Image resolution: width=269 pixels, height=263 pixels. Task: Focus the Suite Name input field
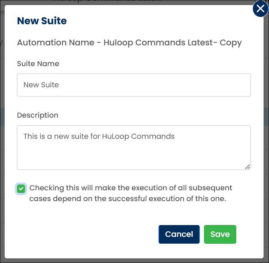[x=134, y=85]
